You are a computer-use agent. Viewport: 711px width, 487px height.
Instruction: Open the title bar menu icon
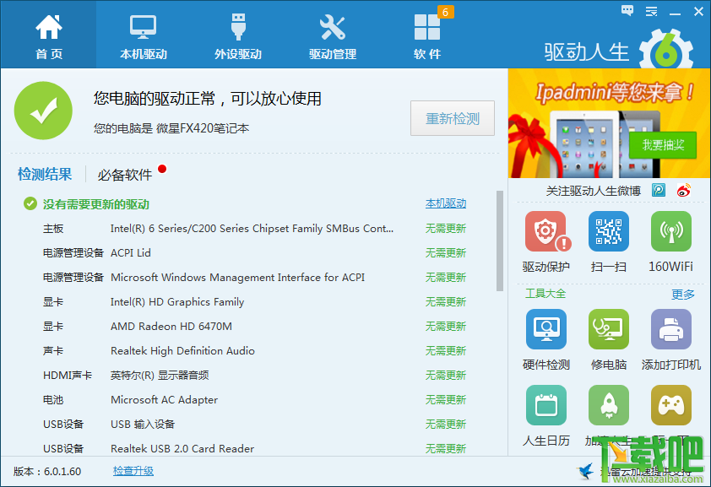point(652,11)
